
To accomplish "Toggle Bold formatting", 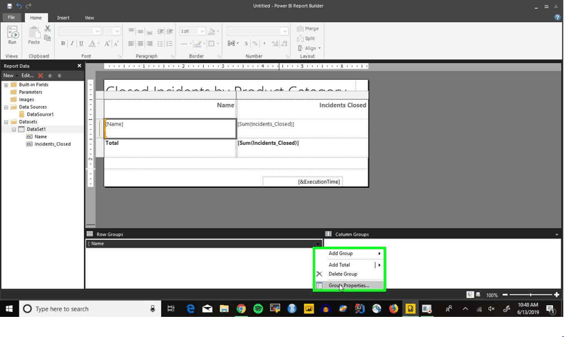I will tap(63, 43).
